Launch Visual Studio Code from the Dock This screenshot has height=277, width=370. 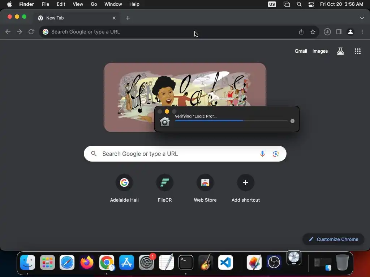point(225,262)
